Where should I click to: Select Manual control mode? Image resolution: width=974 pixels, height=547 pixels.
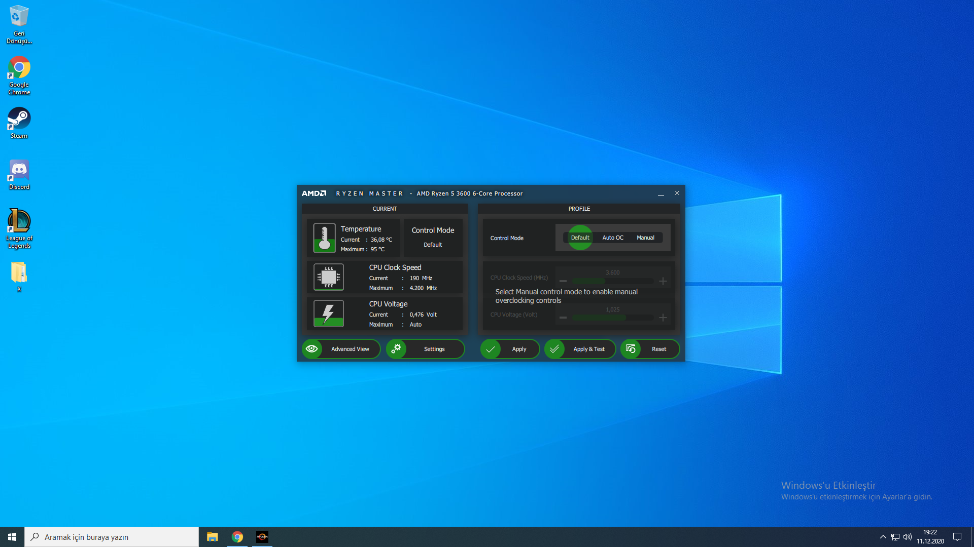pyautogui.click(x=645, y=238)
